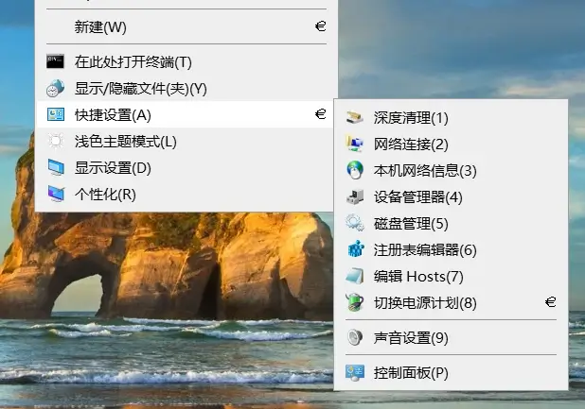Open 个性化(R) from the menu

pos(185,195)
